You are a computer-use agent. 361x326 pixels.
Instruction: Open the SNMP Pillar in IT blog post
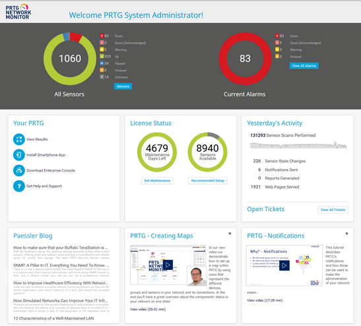[61, 265]
